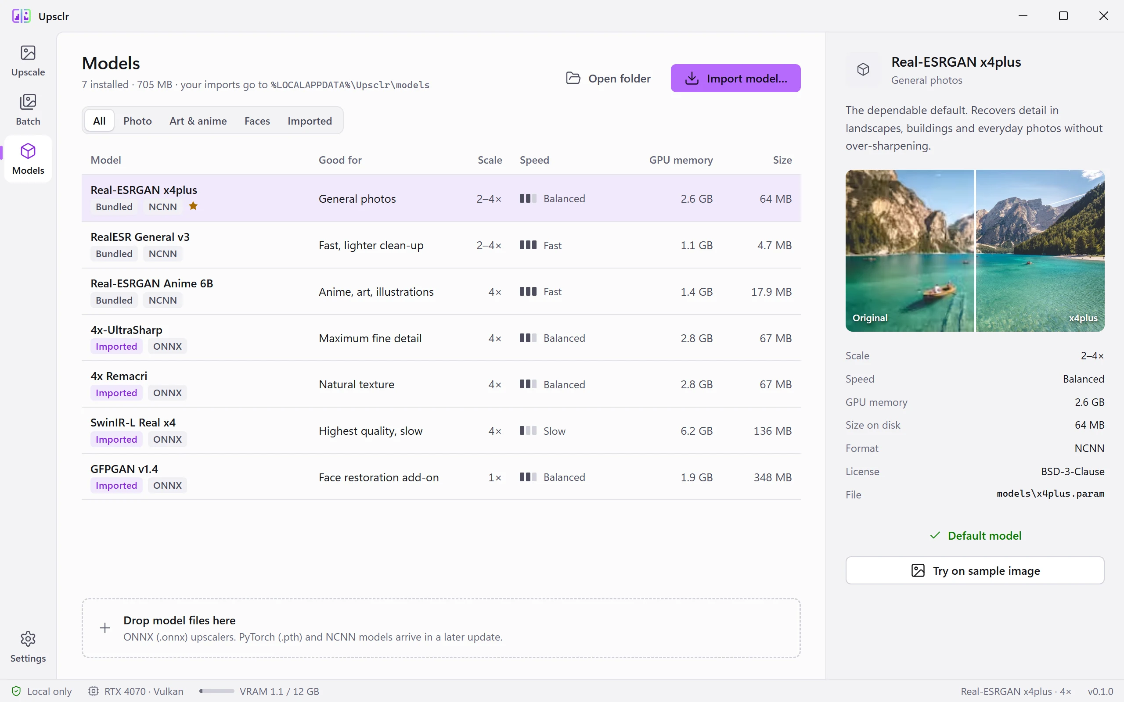This screenshot has height=702, width=1124.
Task: Select the SwinIR-L Real x4 model
Action: click(441, 431)
